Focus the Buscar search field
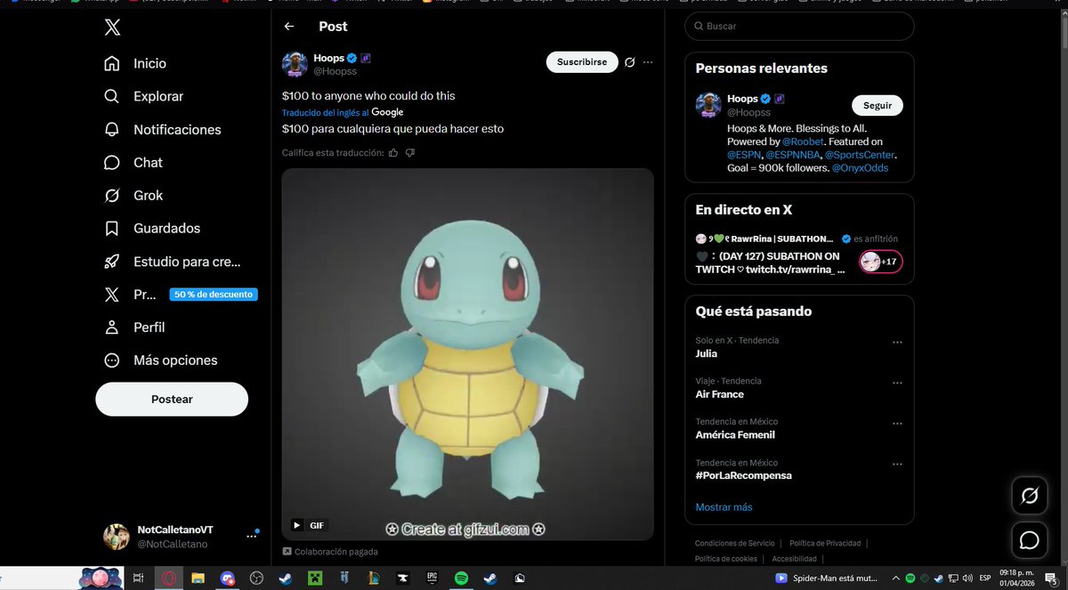The image size is (1068, 590). 799,27
